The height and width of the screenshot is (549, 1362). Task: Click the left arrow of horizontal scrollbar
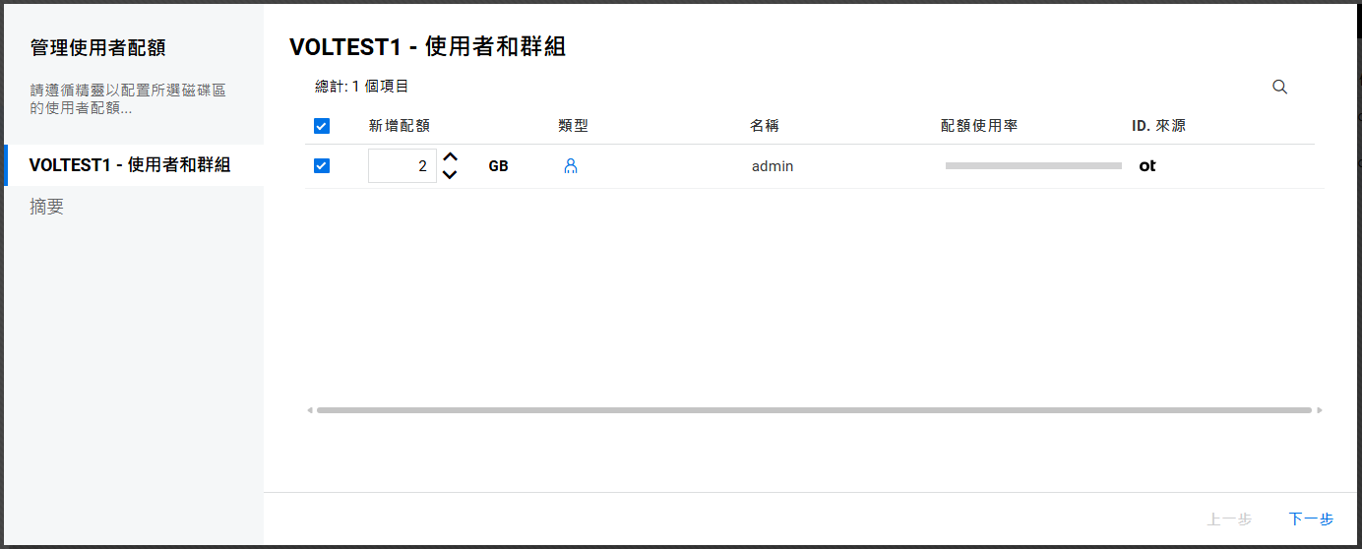tap(310, 410)
